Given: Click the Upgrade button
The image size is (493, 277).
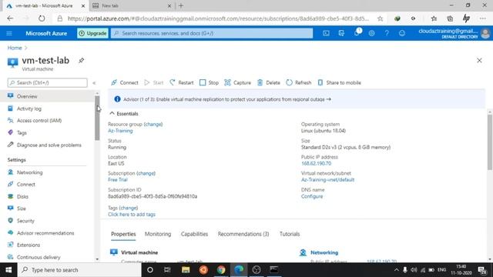Looking at the screenshot, I should (x=92, y=33).
